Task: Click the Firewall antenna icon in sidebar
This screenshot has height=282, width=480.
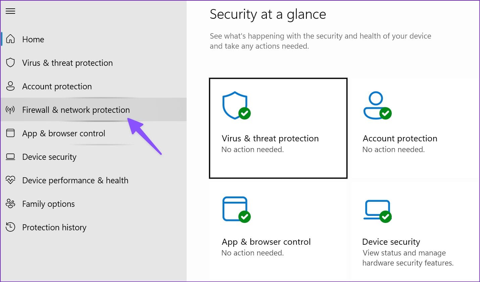Action: point(10,109)
